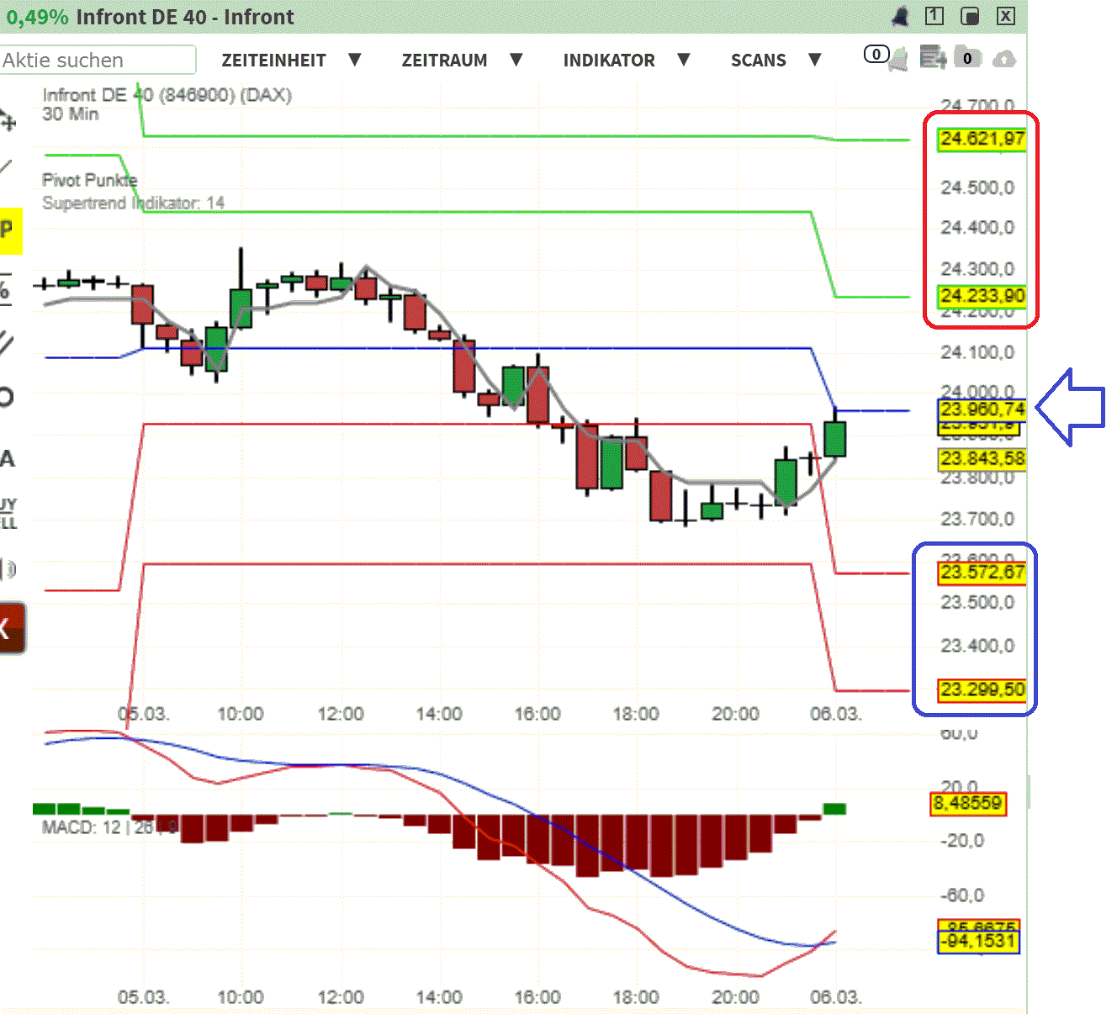This screenshot has width=1117, height=1014.
Task: Select the text annotation tool A
Action: [8, 458]
